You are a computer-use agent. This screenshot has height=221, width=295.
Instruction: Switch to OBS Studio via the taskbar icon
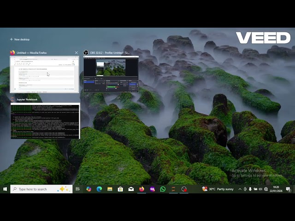(x=184, y=189)
